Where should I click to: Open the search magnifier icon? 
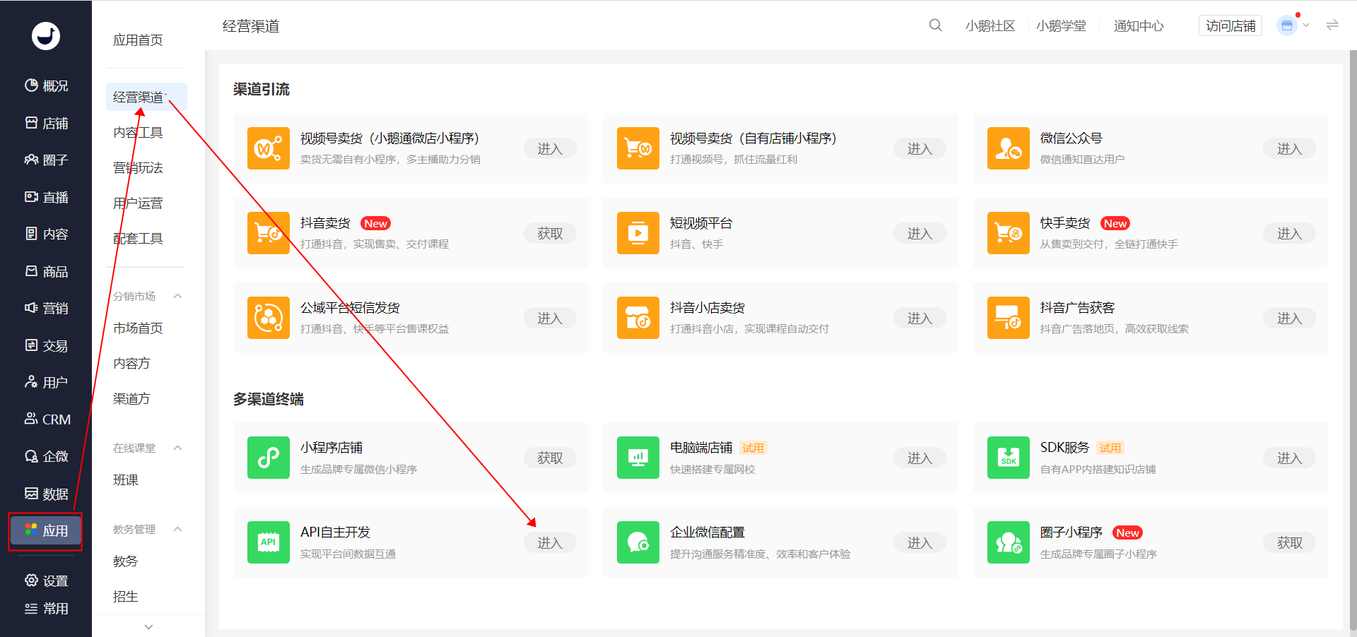935,25
